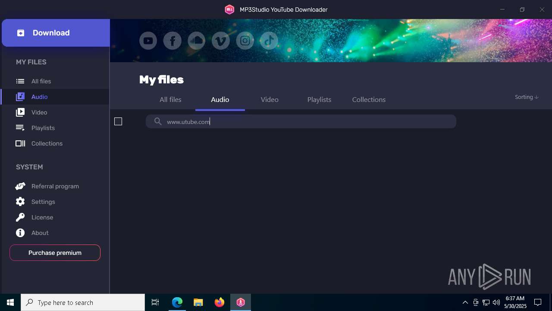The width and height of the screenshot is (552, 311).
Task: Open File Explorer from the taskbar
Action: pyautogui.click(x=198, y=302)
